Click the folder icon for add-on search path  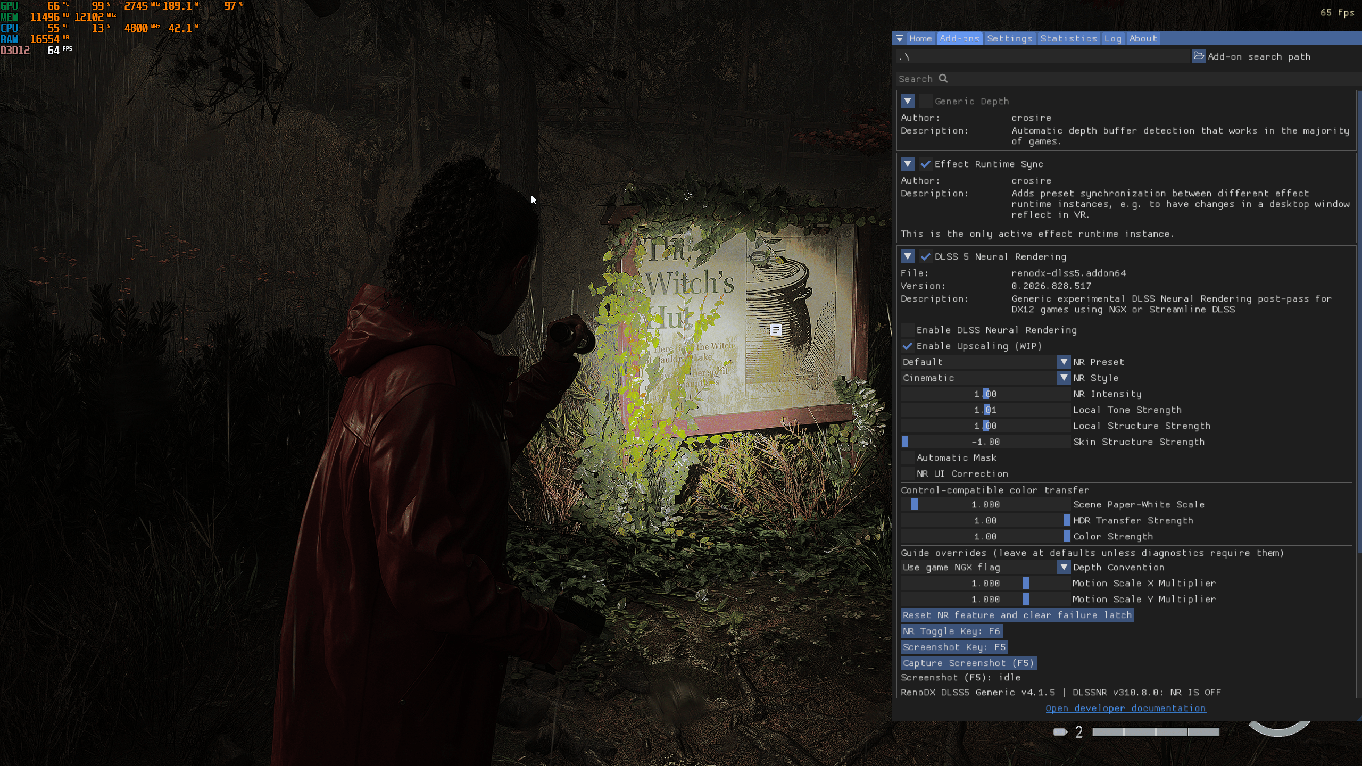point(1199,56)
